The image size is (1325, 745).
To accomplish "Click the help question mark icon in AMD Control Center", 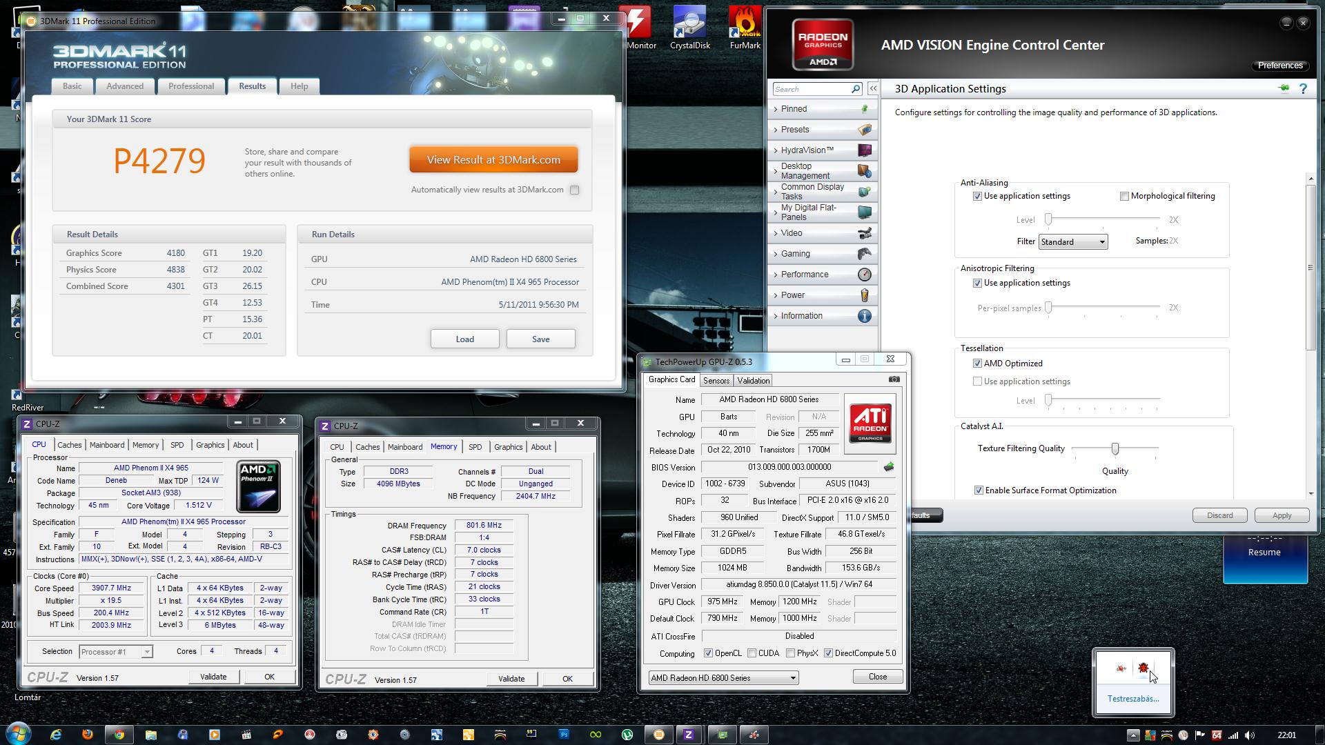I will 1303,89.
